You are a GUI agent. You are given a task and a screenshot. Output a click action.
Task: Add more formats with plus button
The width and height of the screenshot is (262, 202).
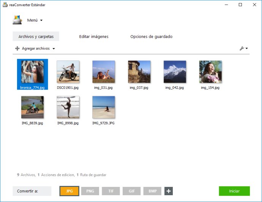coord(169,191)
